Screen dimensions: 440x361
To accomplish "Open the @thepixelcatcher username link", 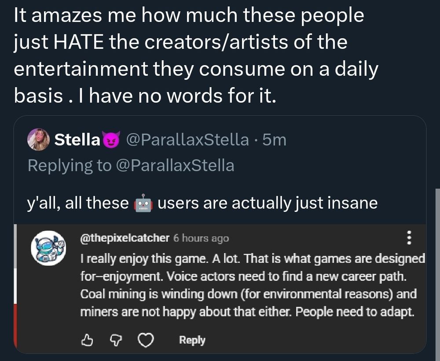I will coord(125,238).
